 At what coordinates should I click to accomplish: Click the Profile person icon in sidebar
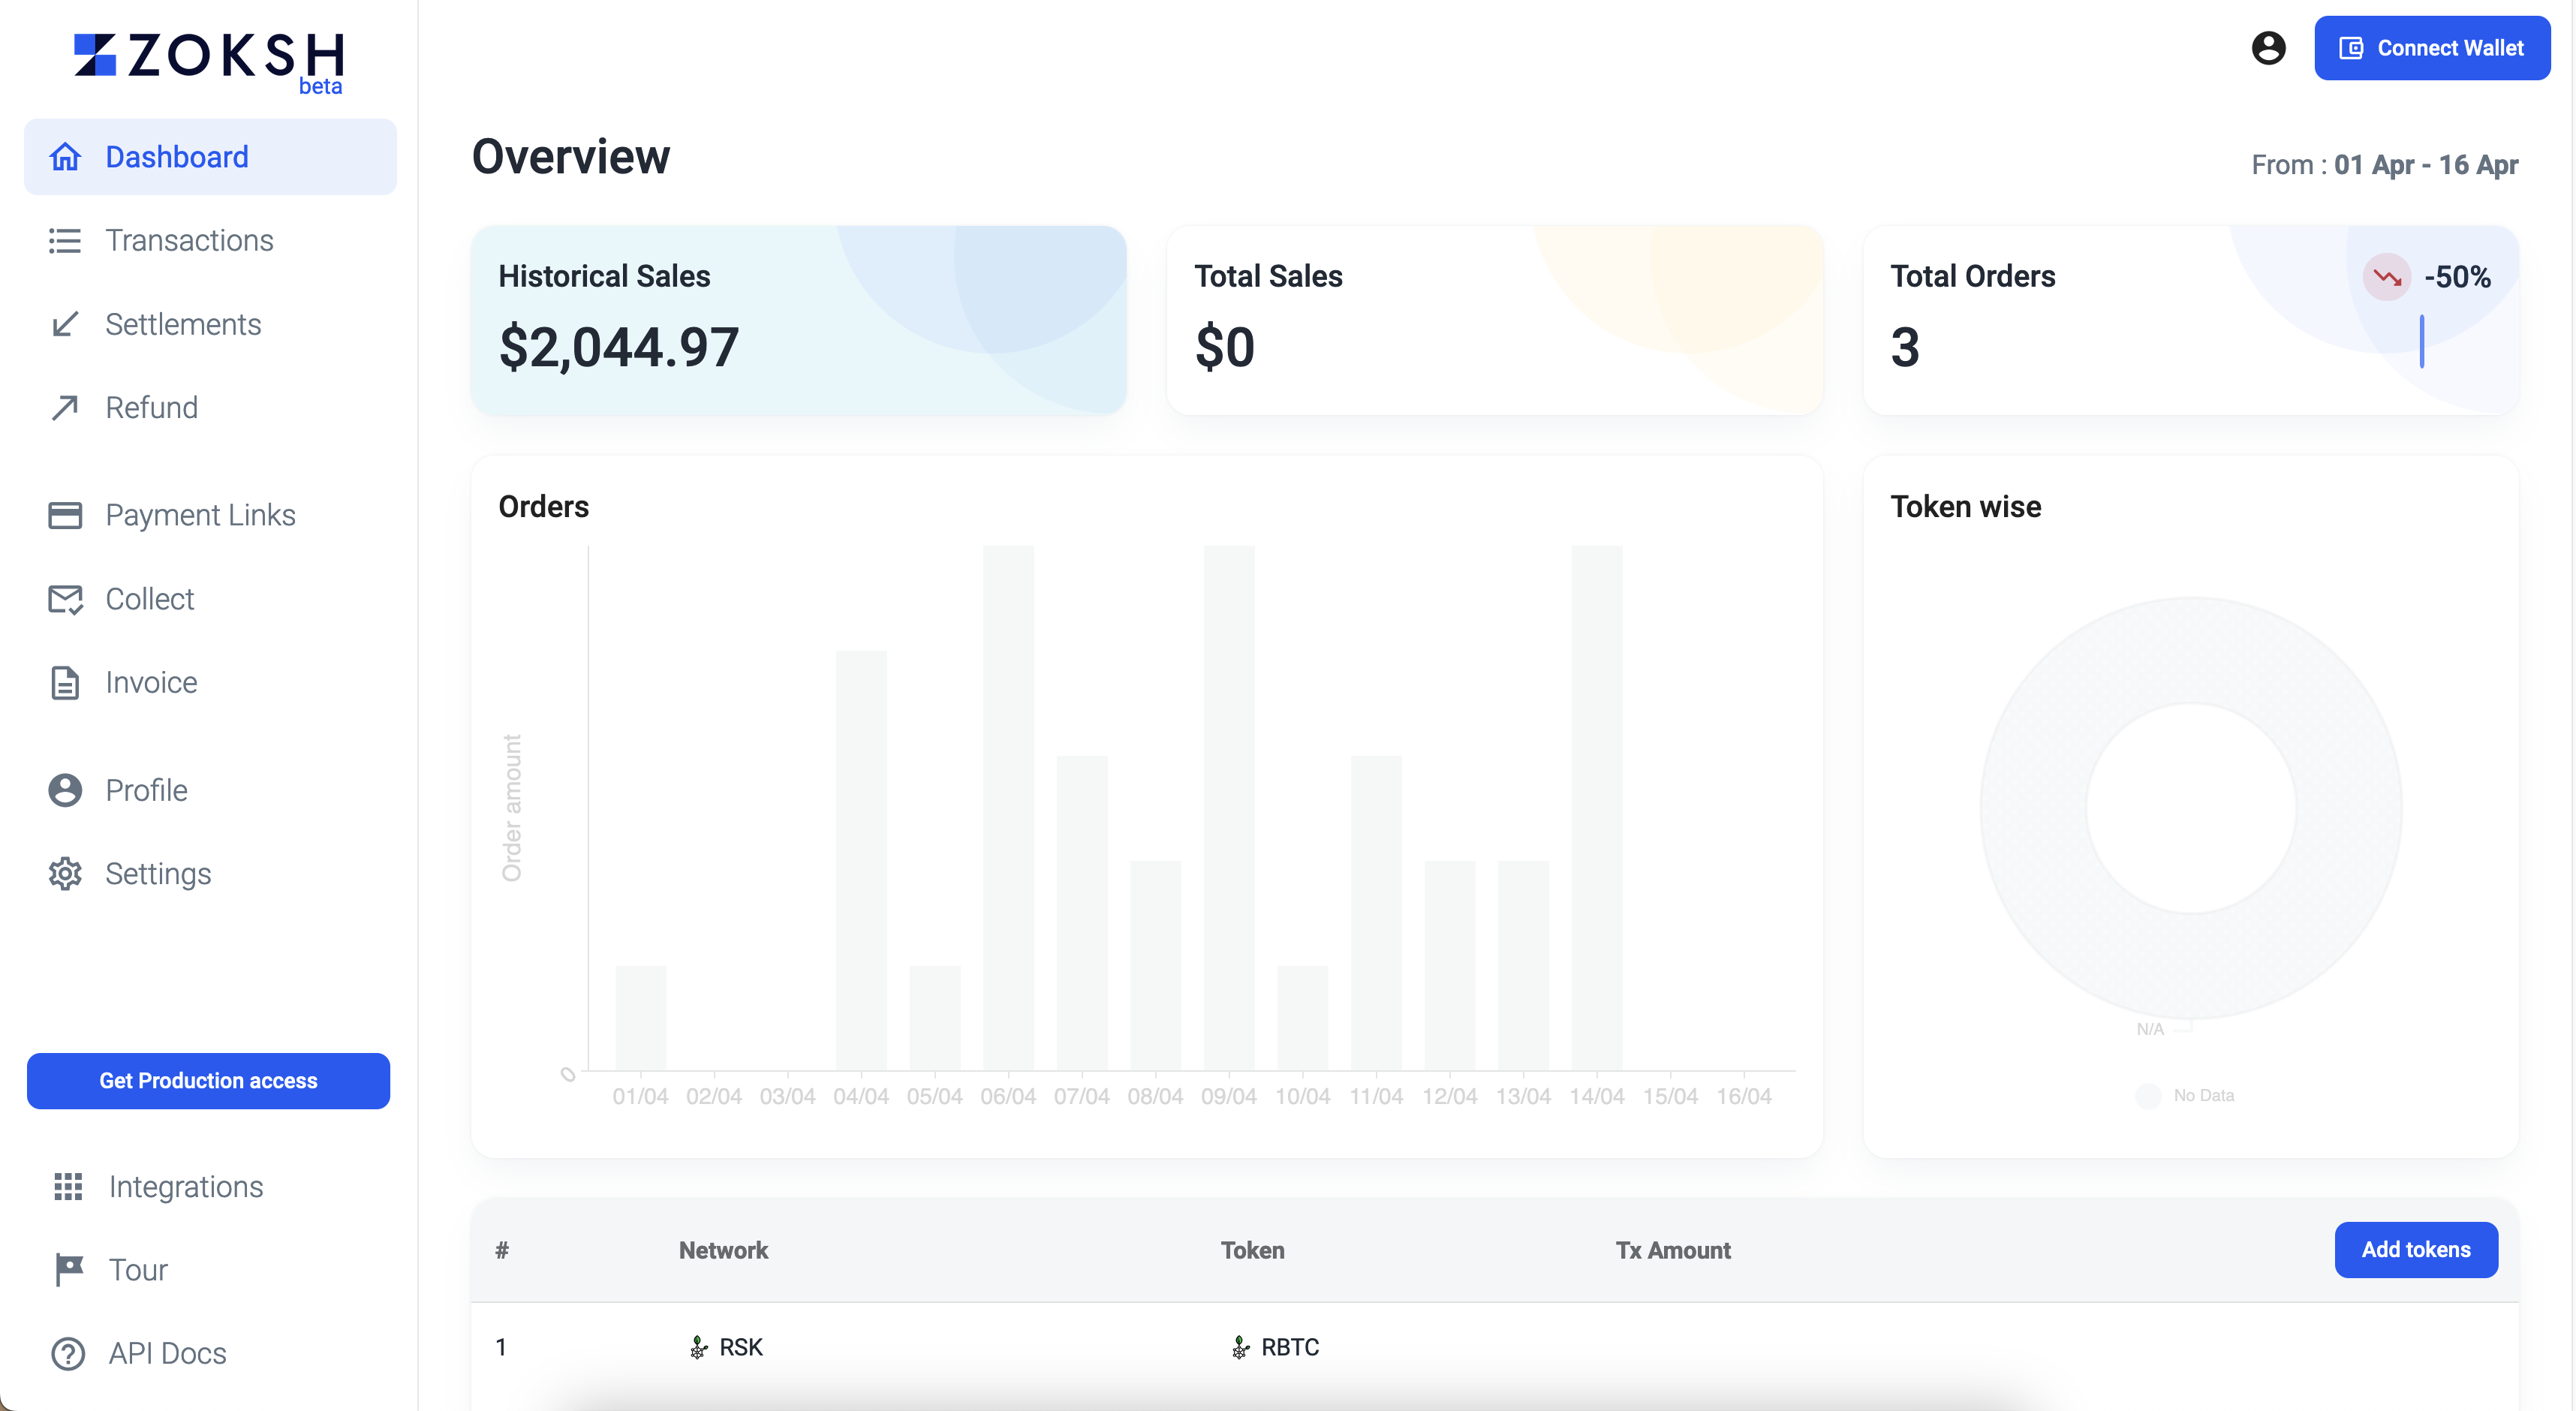(x=65, y=790)
